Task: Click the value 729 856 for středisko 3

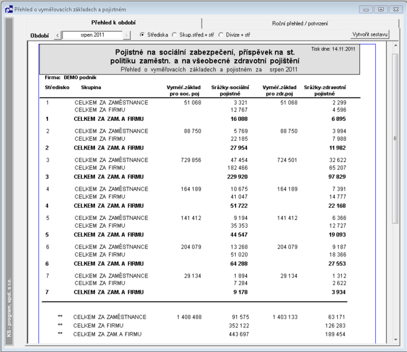Action: pos(191,160)
